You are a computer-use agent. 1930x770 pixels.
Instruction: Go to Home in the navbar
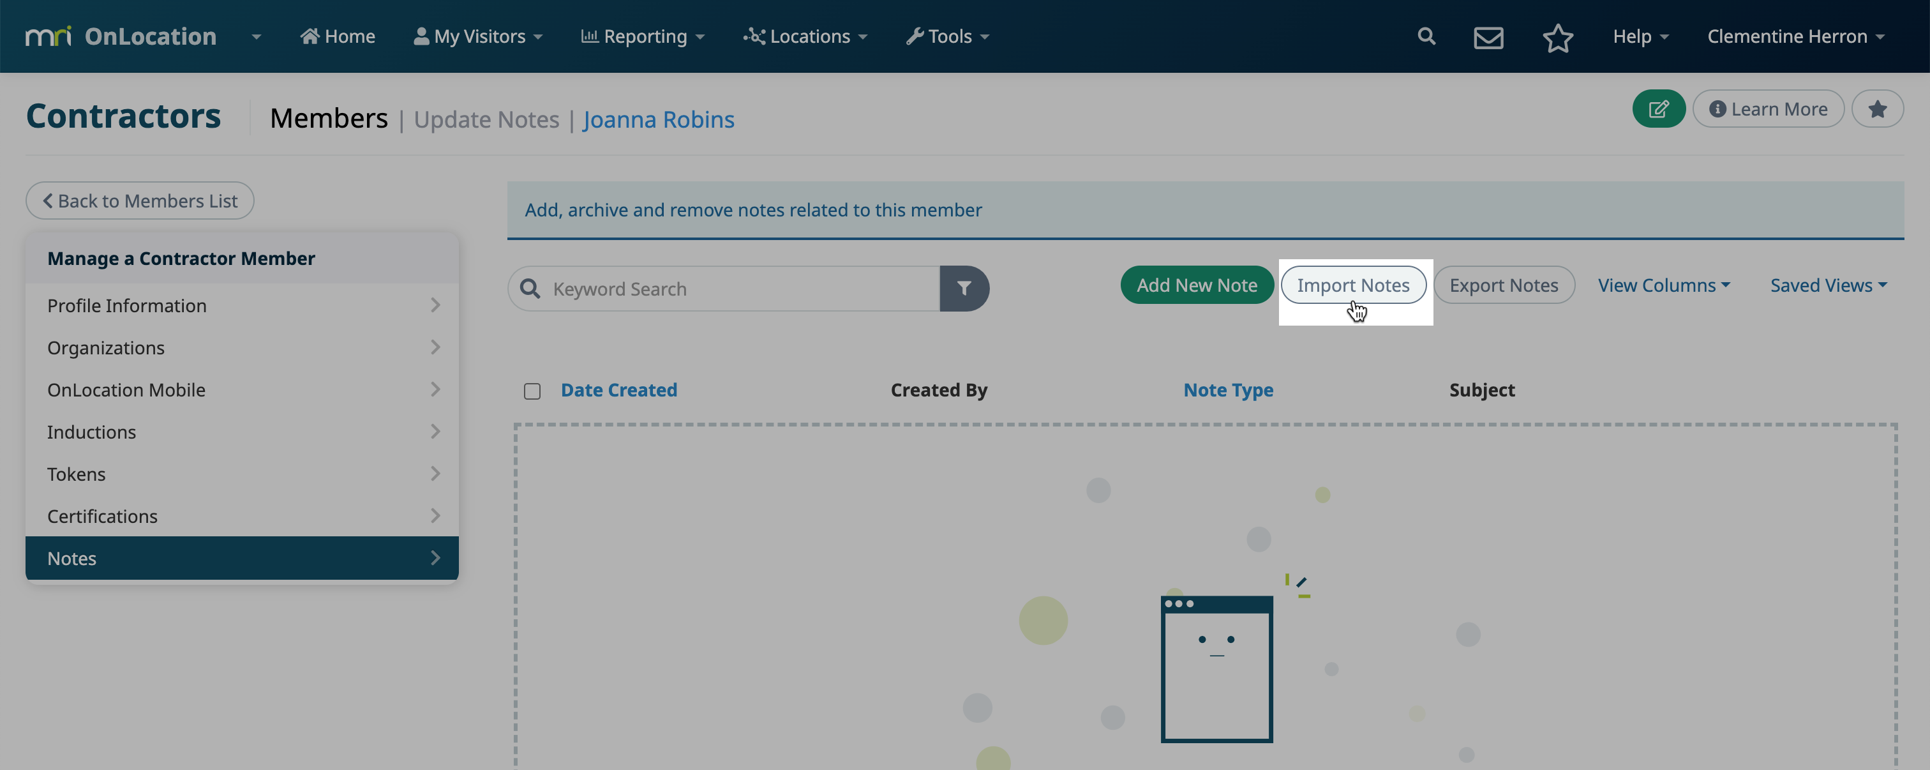point(338,36)
